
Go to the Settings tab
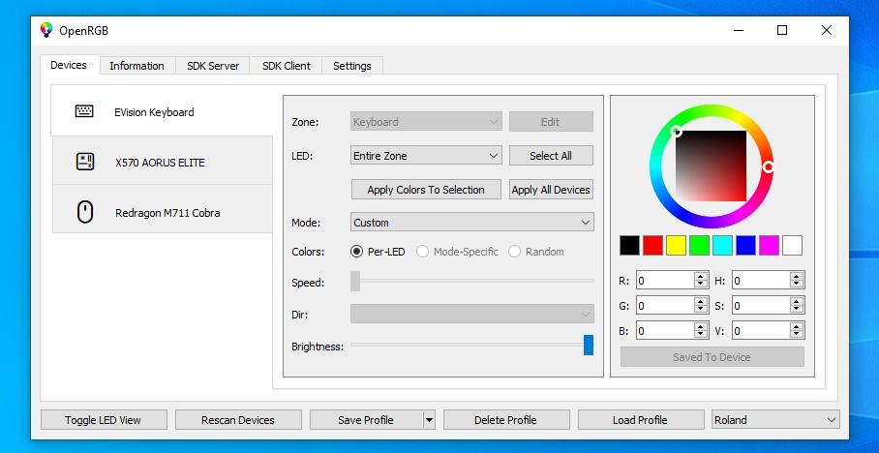(x=352, y=66)
